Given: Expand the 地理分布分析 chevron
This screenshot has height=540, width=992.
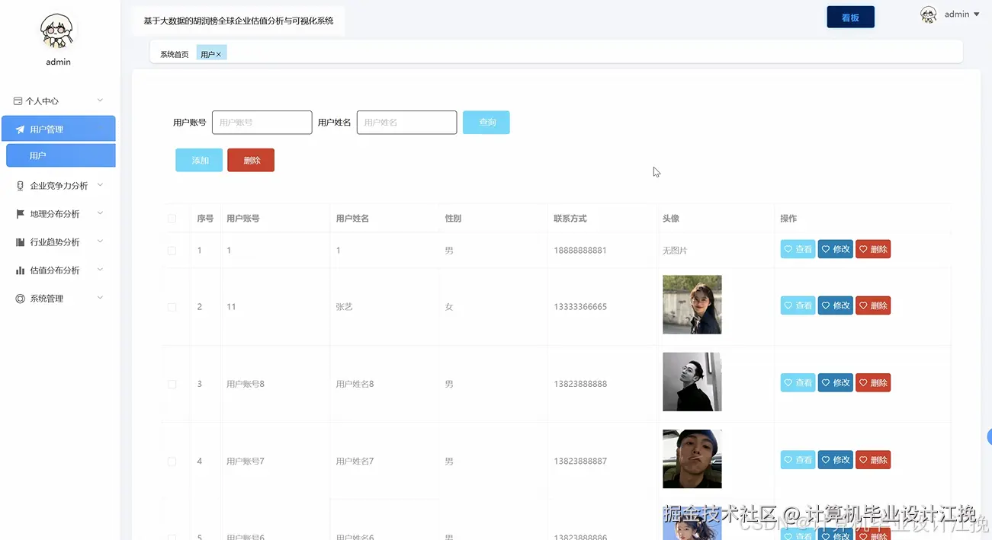Looking at the screenshot, I should [x=100, y=213].
